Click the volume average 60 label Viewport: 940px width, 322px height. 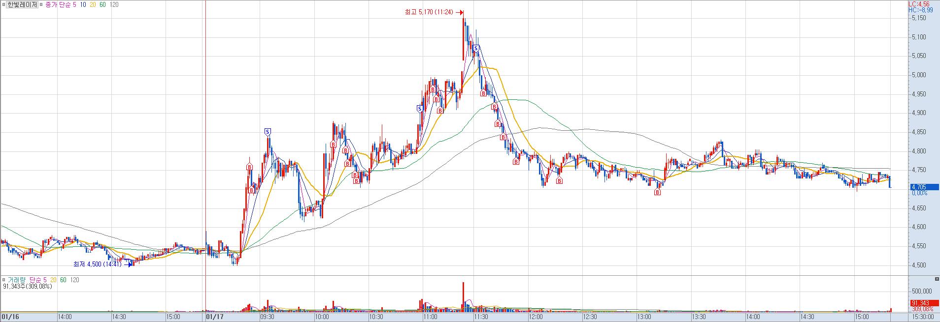63,280
